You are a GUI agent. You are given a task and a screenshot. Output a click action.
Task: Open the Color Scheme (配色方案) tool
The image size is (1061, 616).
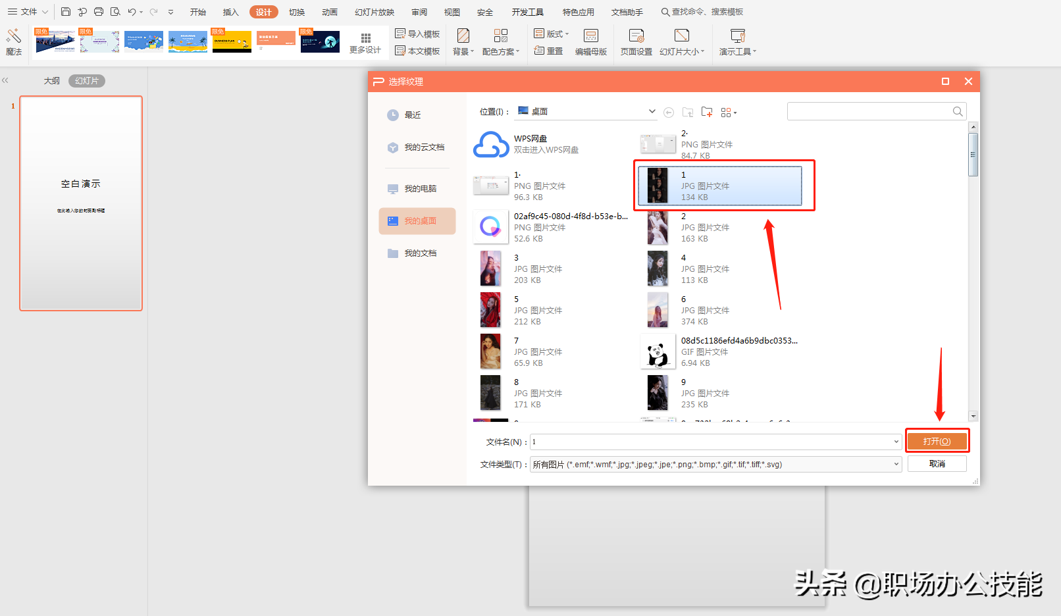pos(501,42)
